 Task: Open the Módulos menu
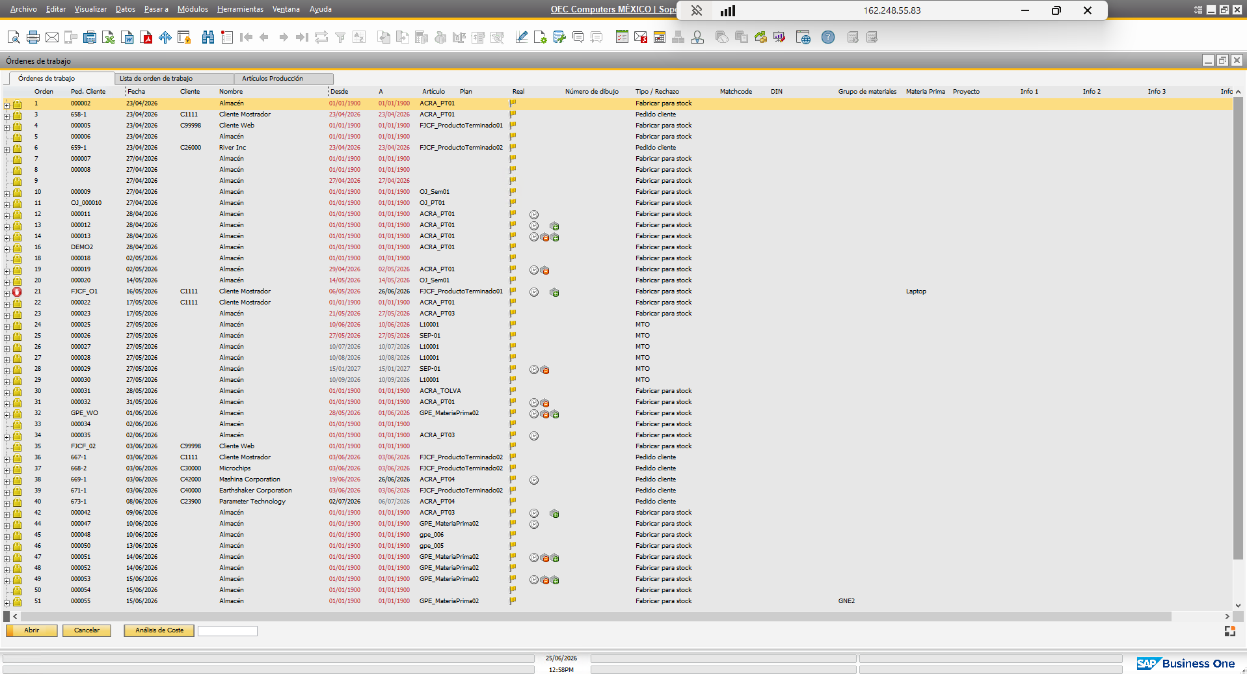click(x=193, y=9)
